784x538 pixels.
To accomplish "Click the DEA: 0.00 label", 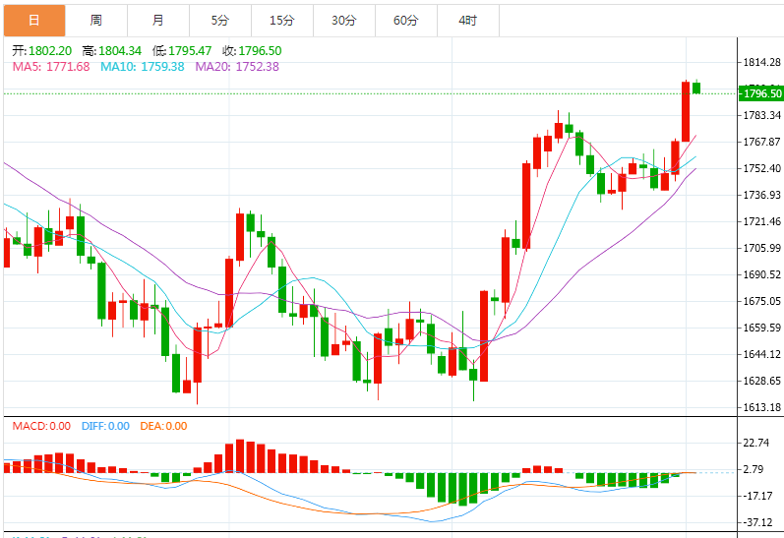I will tap(163, 426).
